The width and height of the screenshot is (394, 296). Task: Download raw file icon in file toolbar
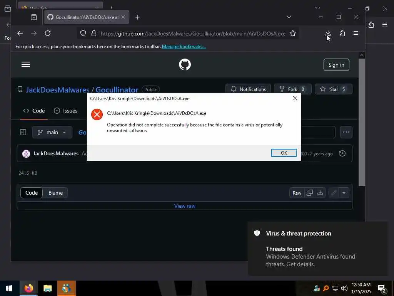click(320, 193)
